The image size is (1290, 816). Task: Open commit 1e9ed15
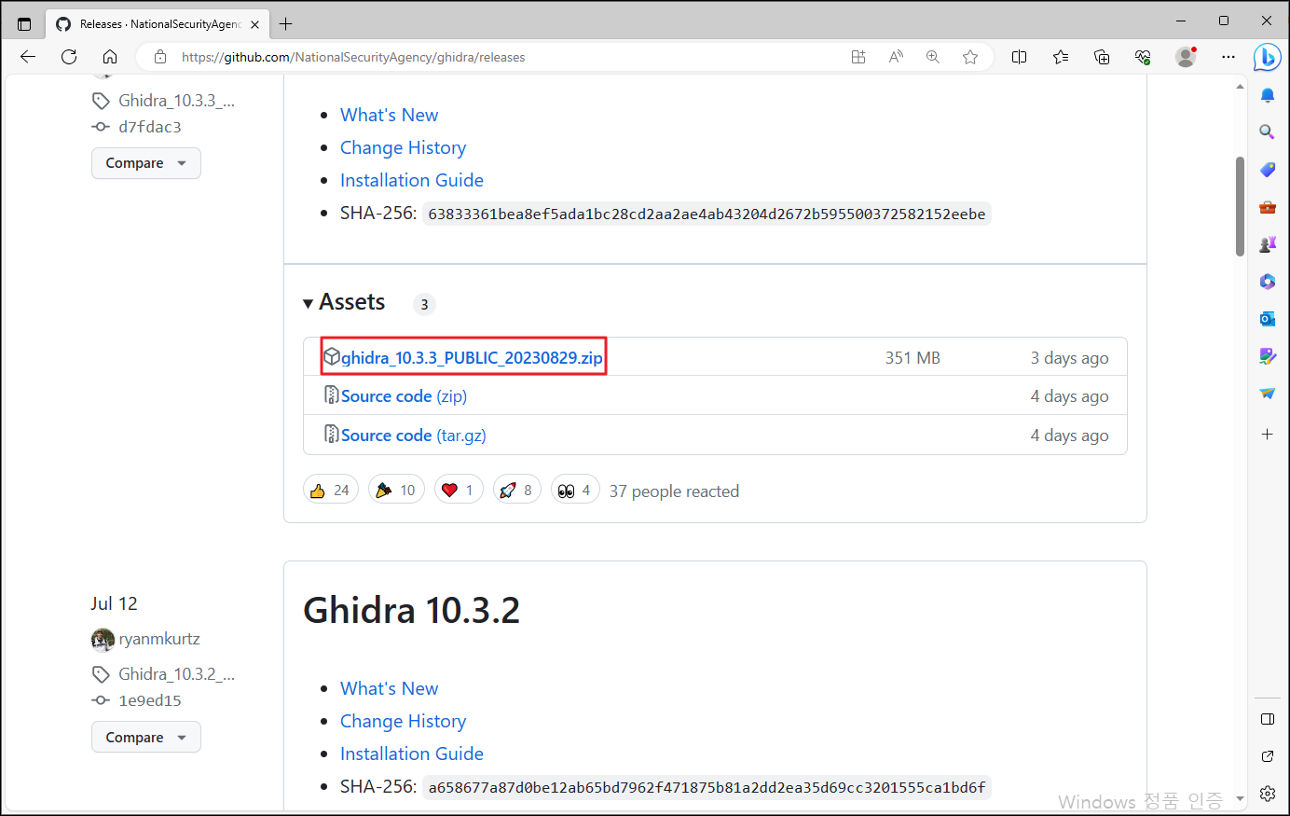tap(149, 700)
